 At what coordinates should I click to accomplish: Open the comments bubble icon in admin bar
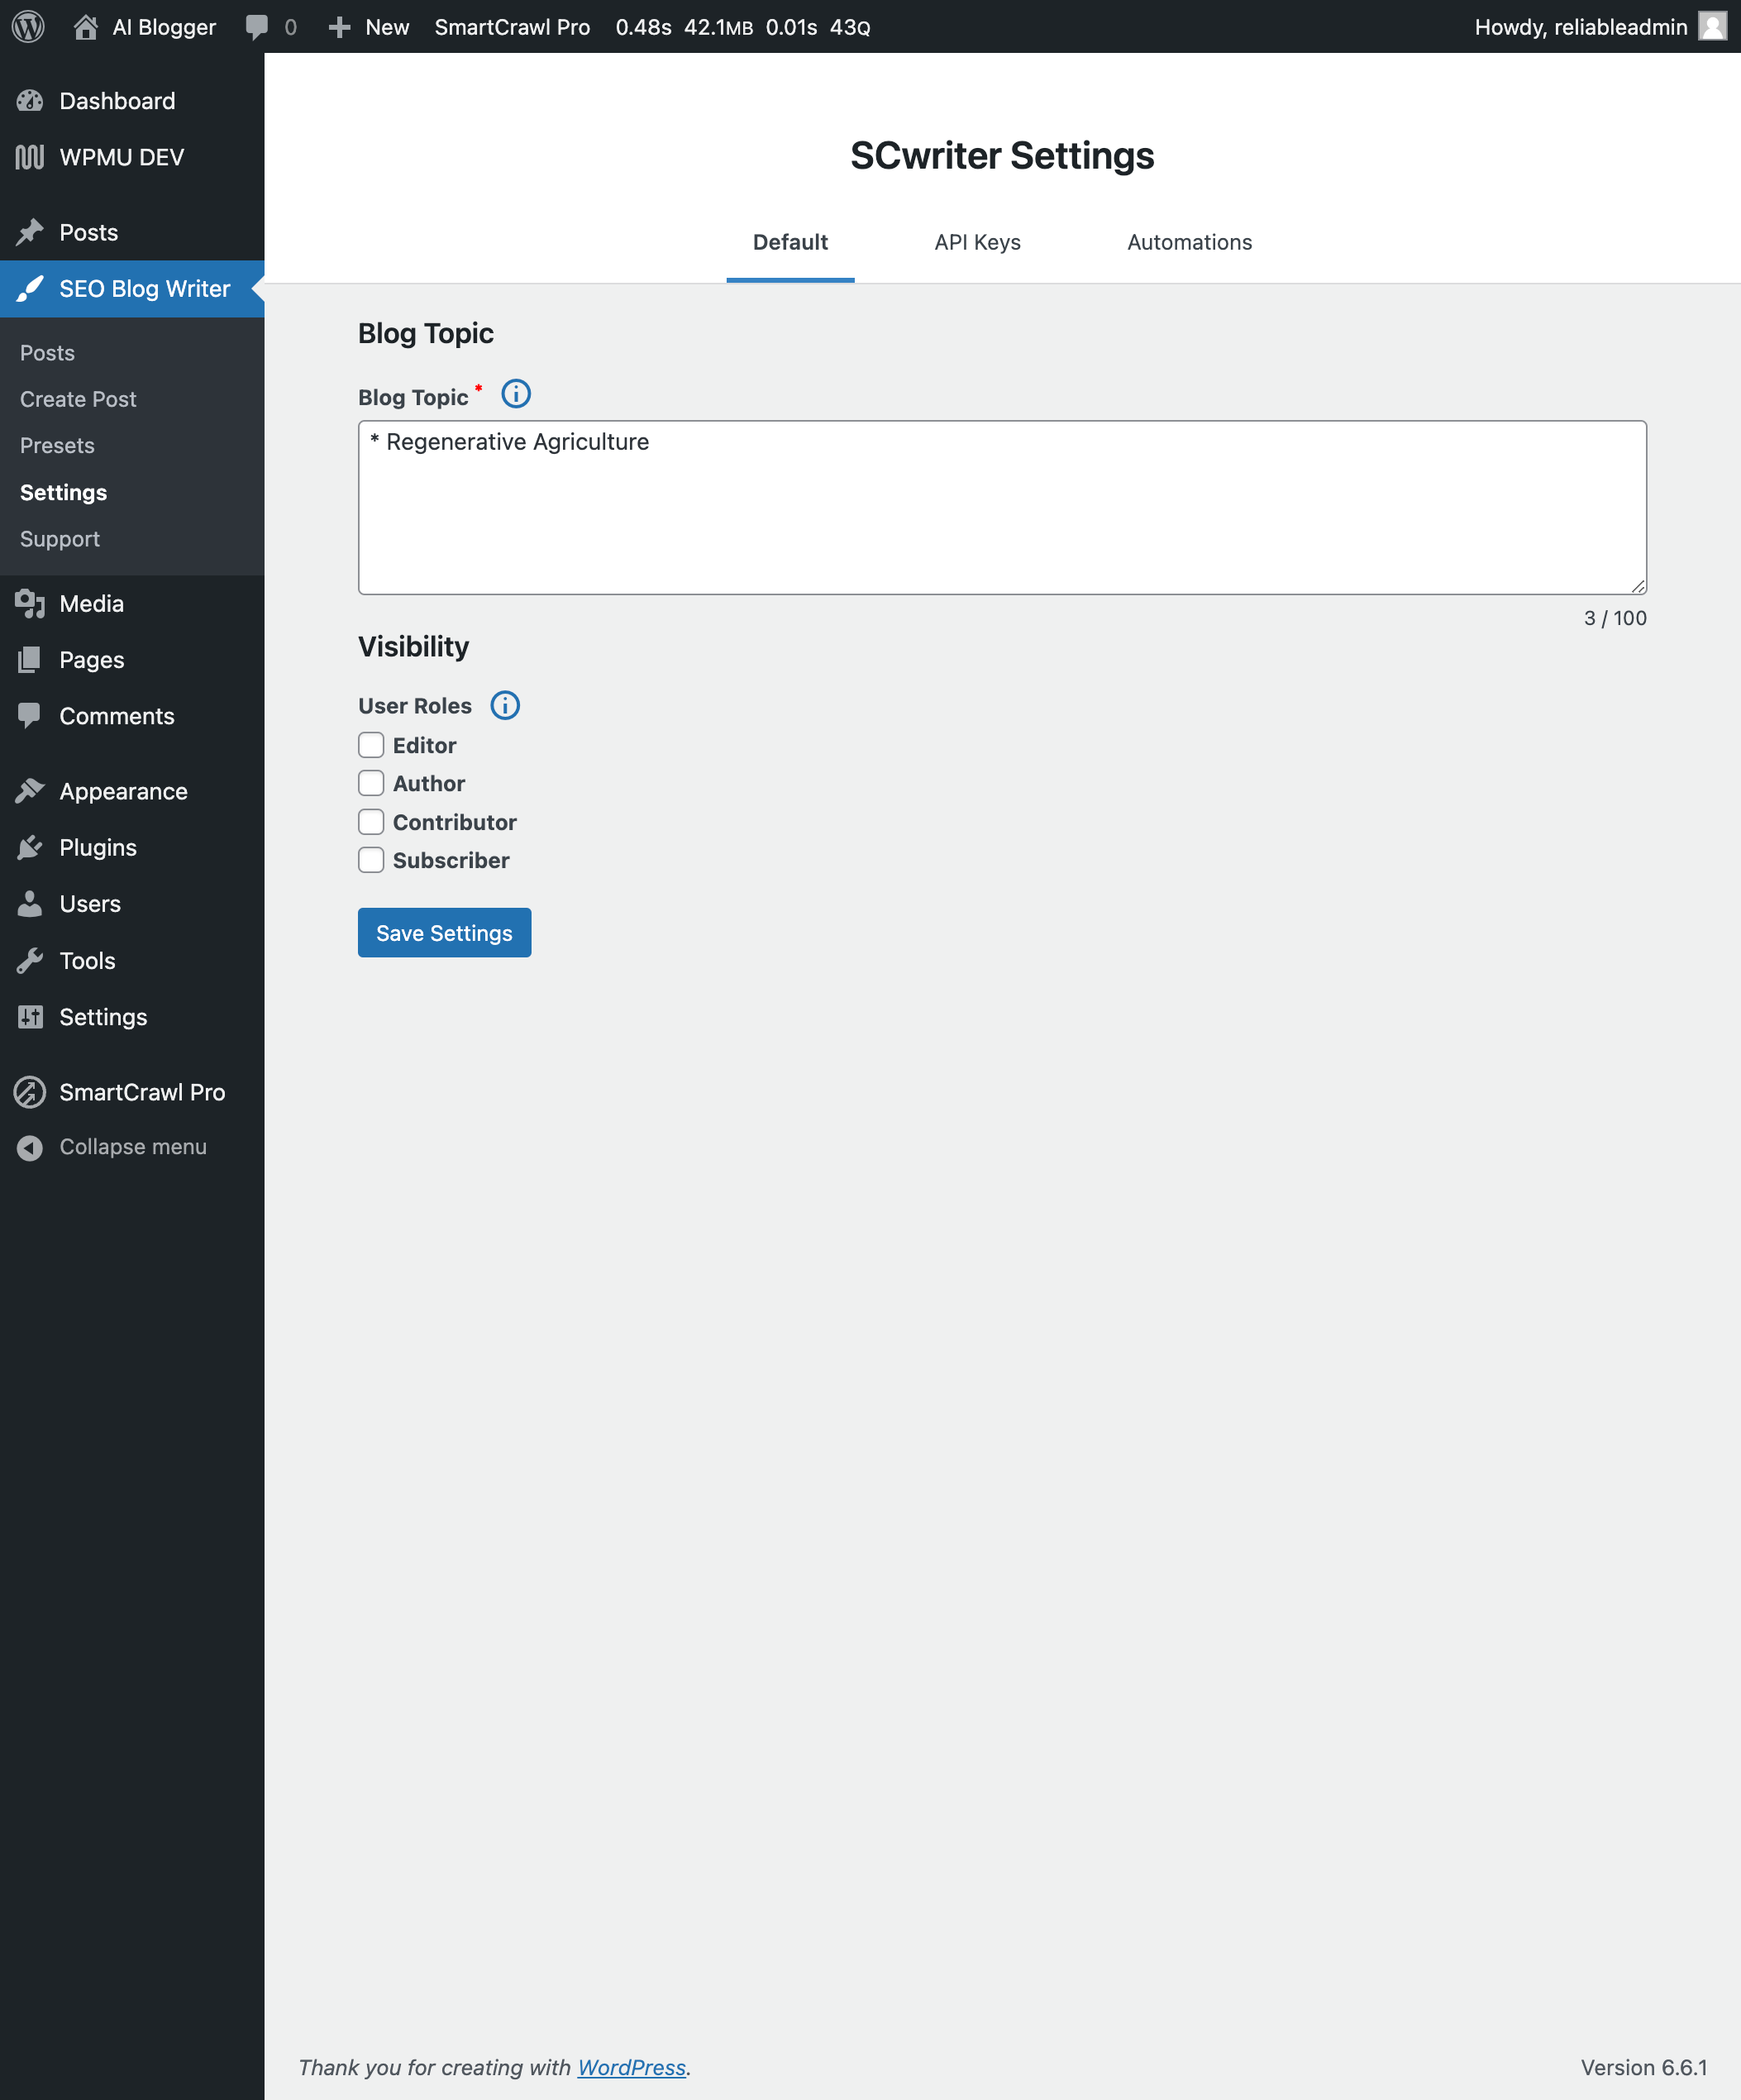(257, 27)
